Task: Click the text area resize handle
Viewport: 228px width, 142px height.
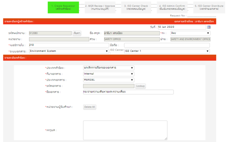Action: coord(166,139)
